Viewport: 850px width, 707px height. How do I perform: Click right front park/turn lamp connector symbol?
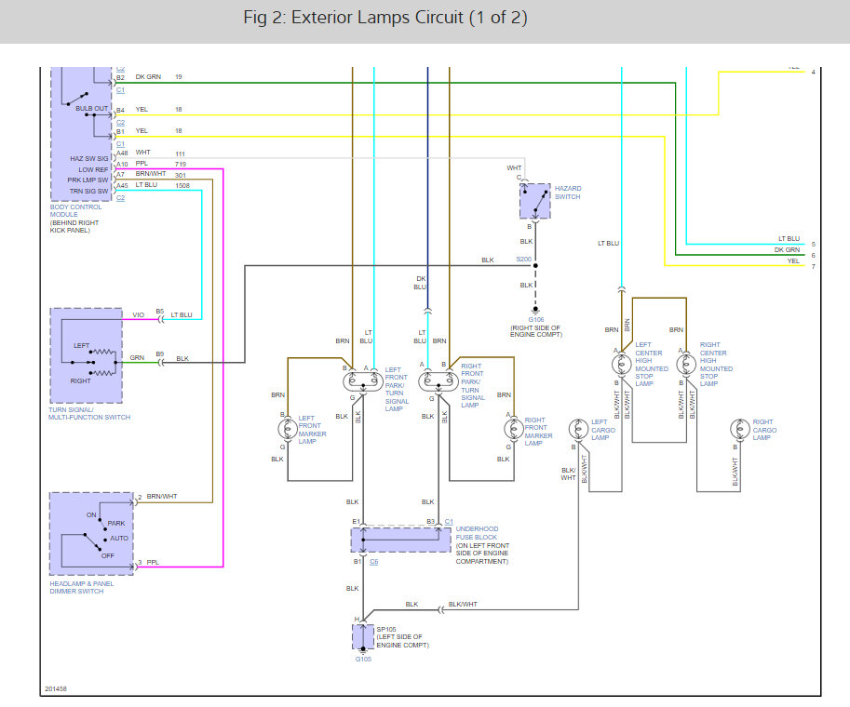point(438,381)
